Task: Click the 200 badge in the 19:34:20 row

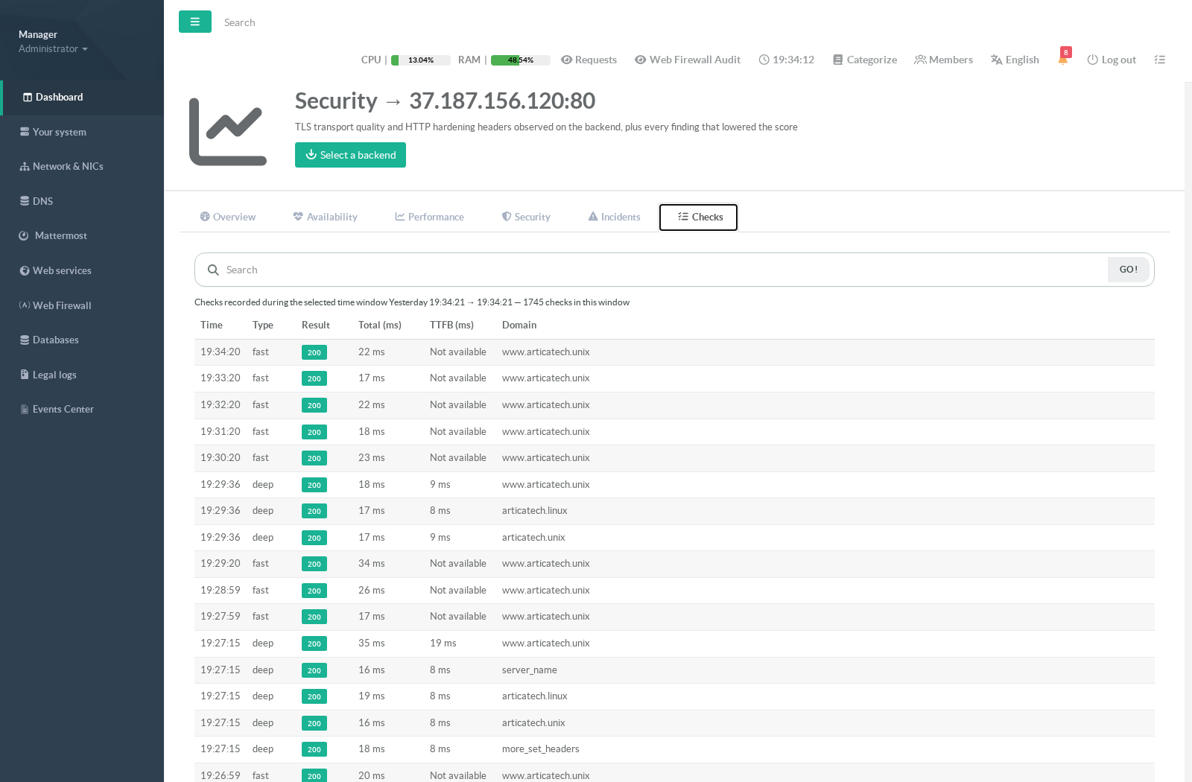Action: click(314, 352)
